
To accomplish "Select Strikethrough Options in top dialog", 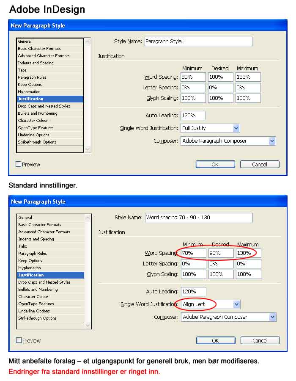I will click(50, 142).
